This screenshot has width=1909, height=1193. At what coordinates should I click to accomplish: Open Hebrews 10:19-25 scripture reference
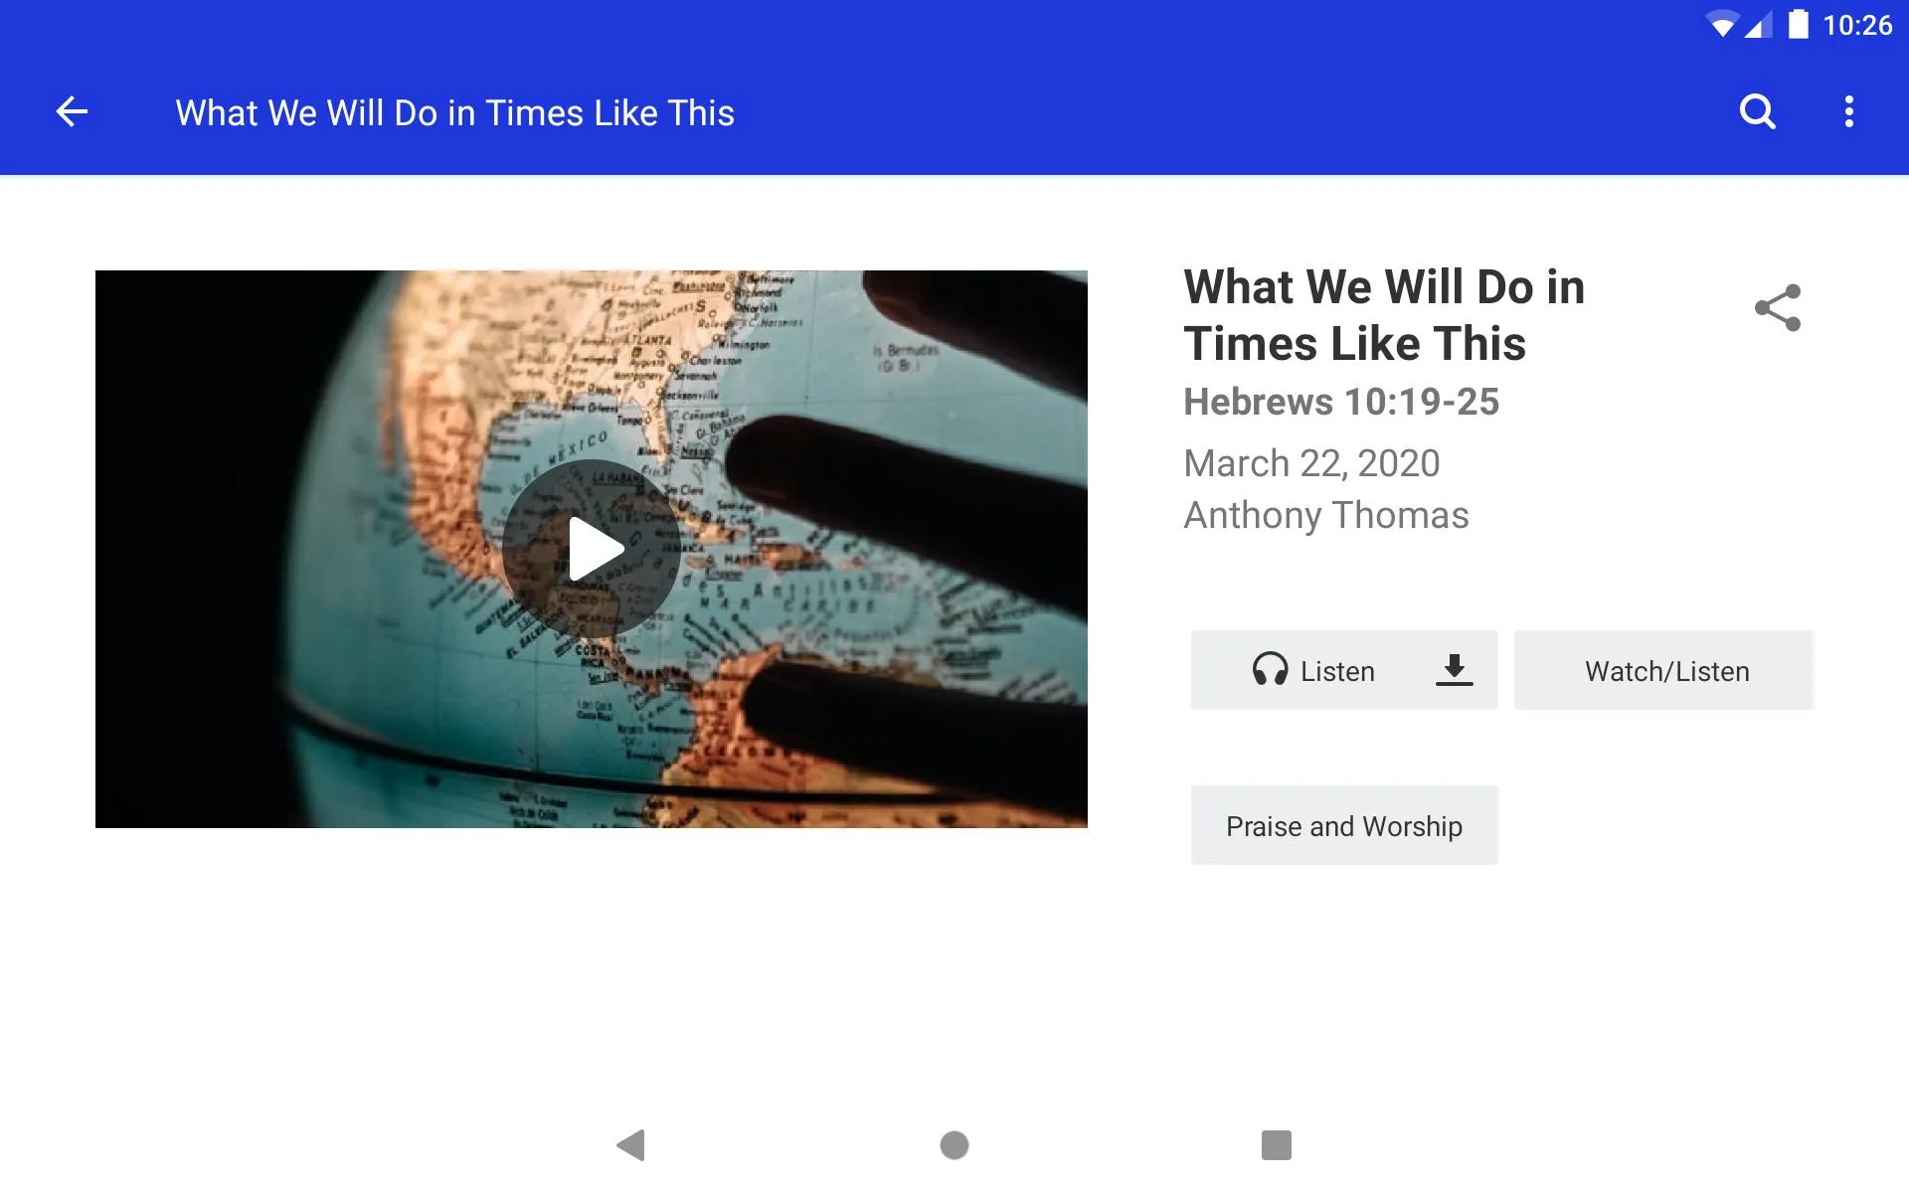click(x=1340, y=402)
